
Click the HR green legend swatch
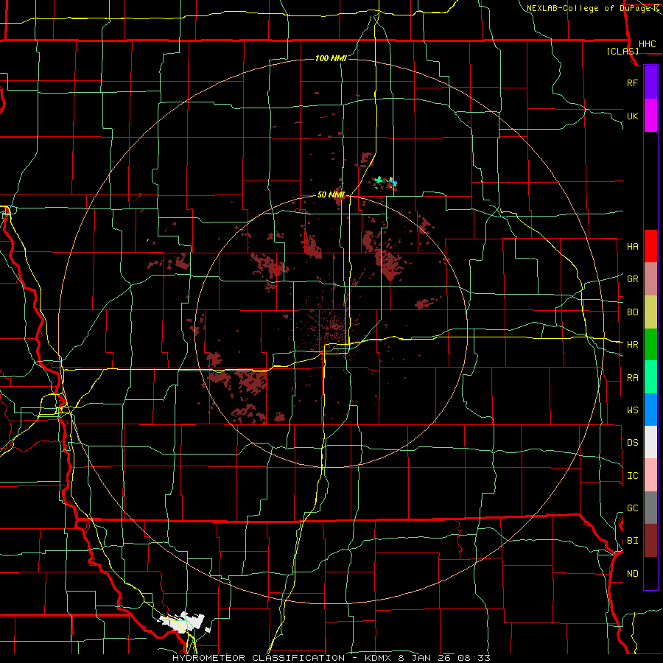pyautogui.click(x=650, y=345)
